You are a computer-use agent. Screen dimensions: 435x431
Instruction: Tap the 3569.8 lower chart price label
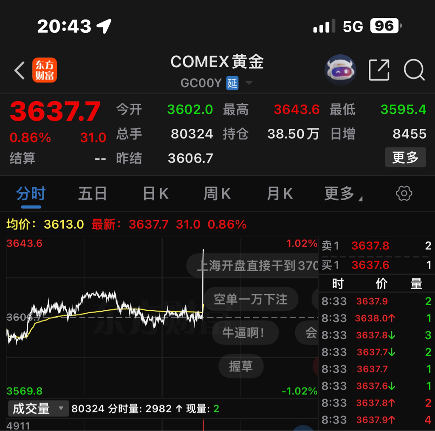click(x=24, y=391)
